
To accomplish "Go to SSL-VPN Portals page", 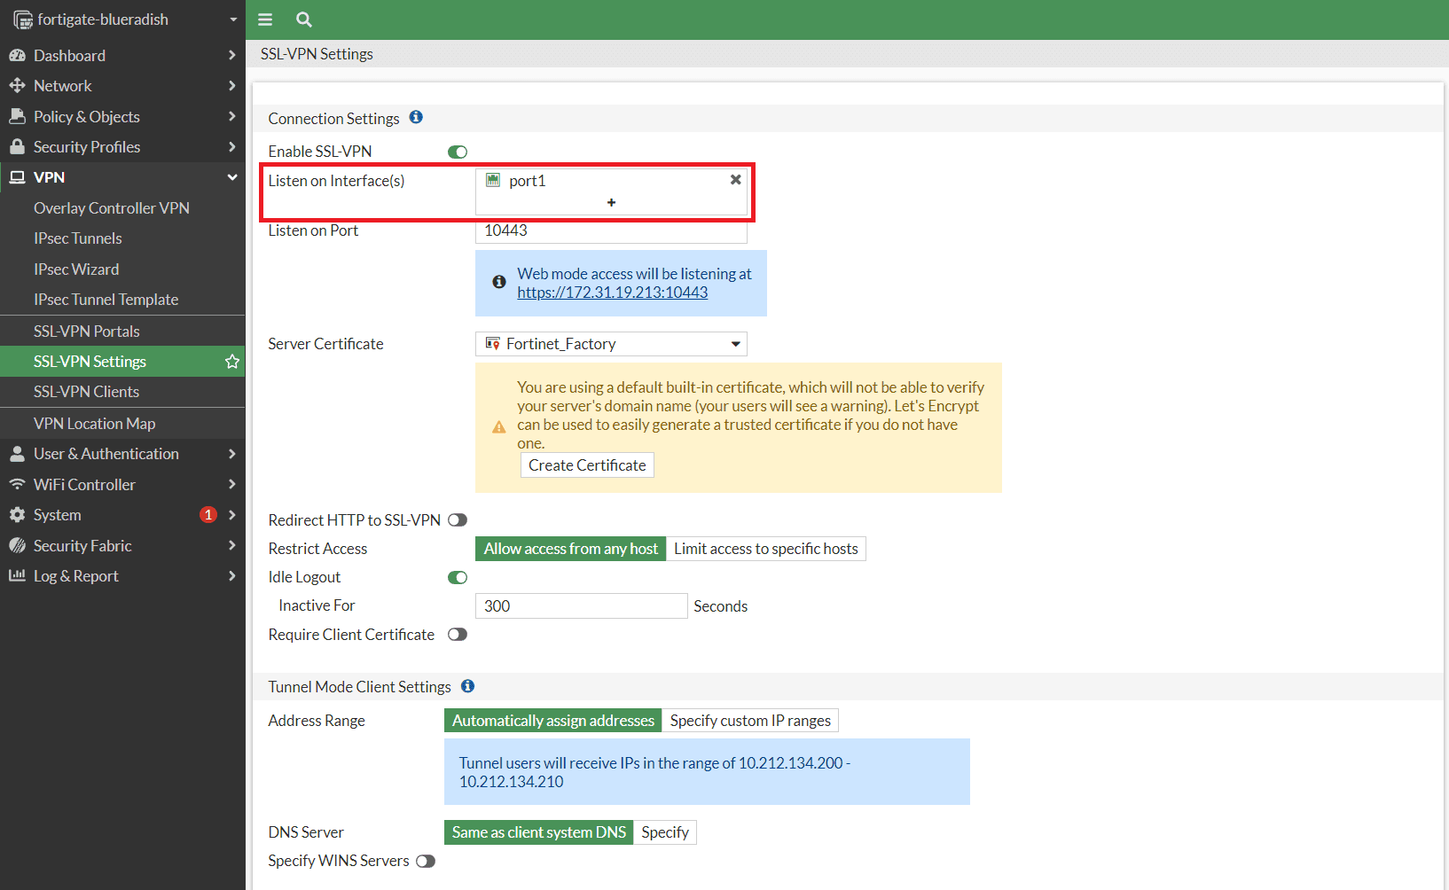I will (x=86, y=330).
